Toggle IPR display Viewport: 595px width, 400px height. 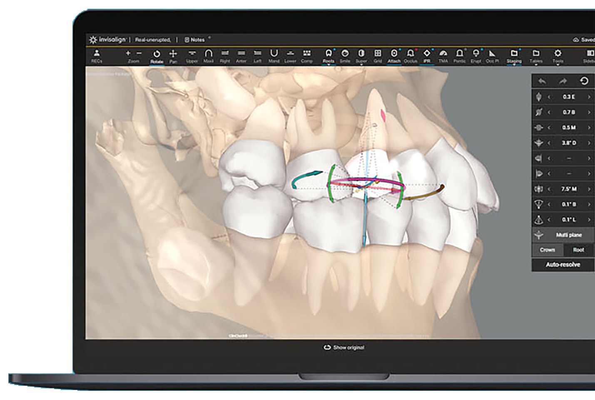click(x=427, y=56)
